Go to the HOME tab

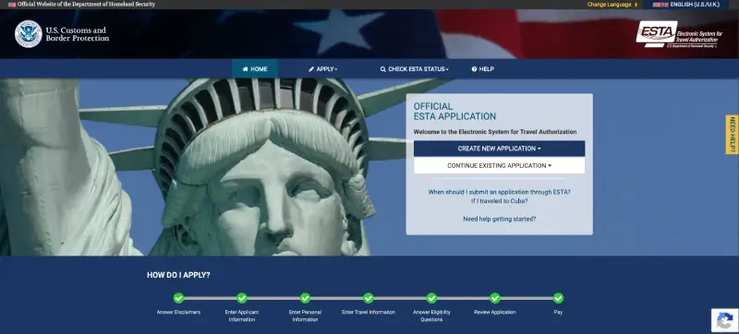click(x=255, y=68)
